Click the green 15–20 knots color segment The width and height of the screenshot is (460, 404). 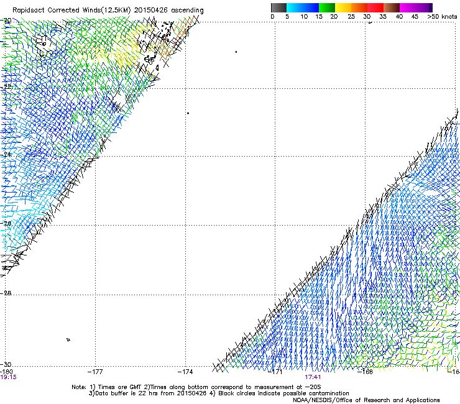pyautogui.click(x=327, y=7)
